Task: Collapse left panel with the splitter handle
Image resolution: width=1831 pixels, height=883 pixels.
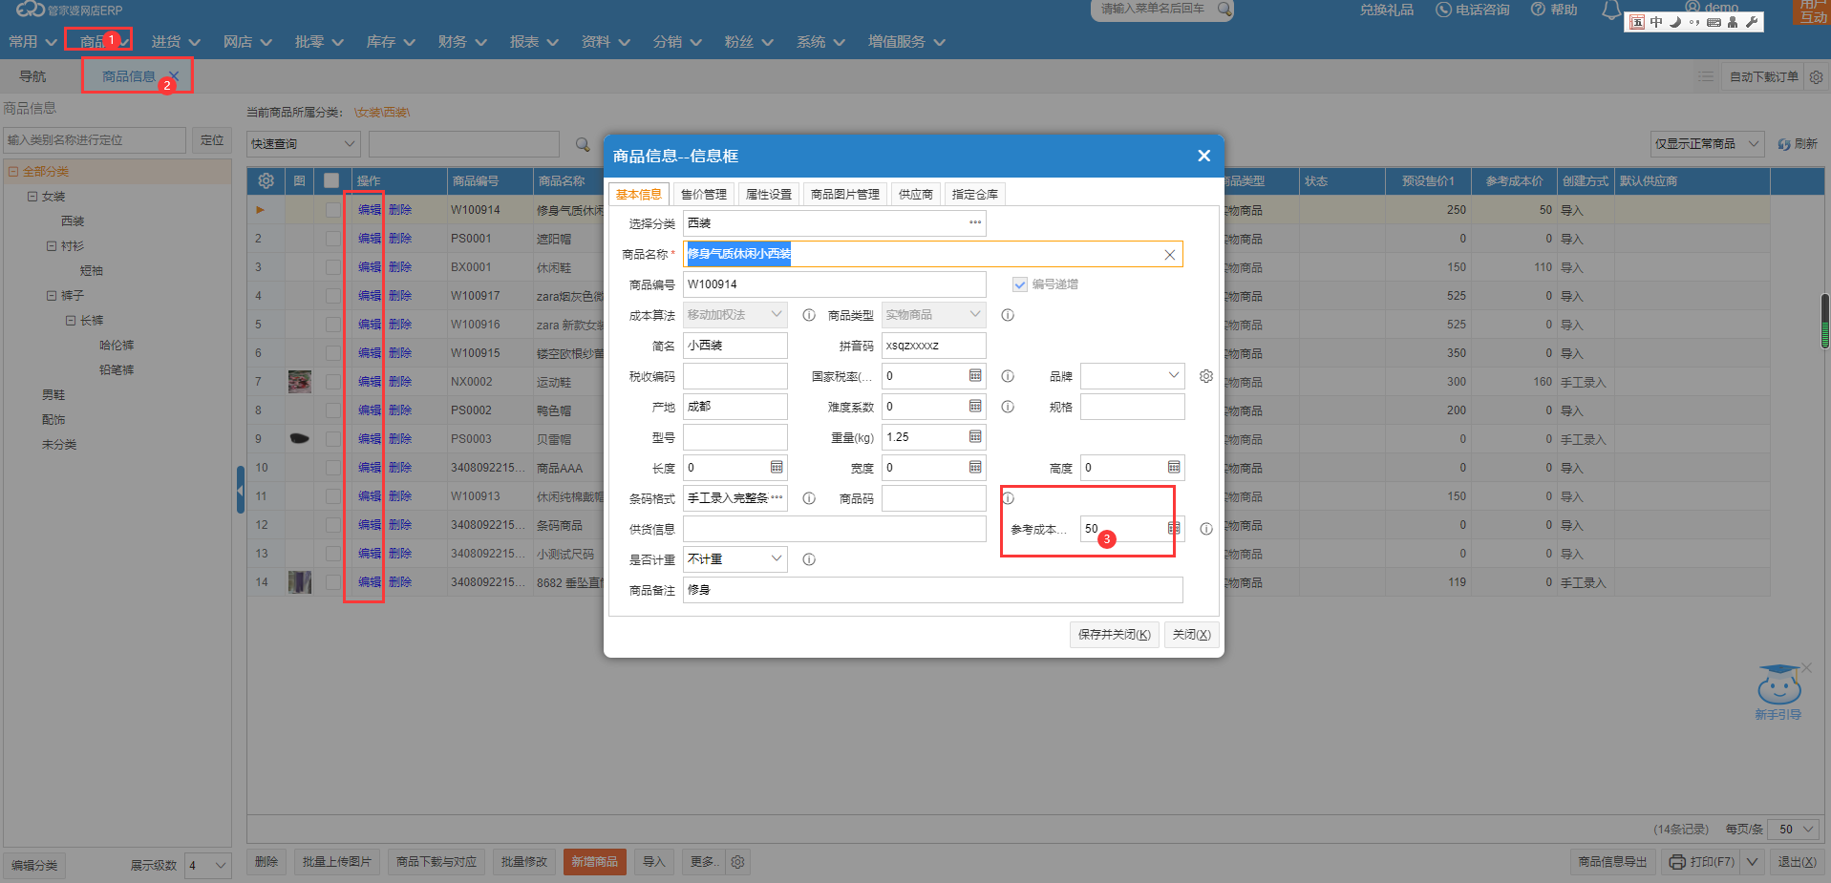Action: [x=241, y=491]
